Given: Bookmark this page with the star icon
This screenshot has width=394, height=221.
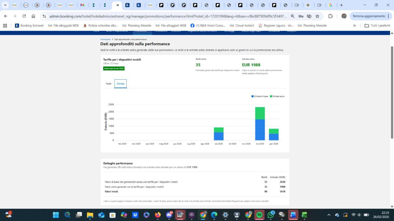Looking at the screenshot, I should [x=317, y=16].
